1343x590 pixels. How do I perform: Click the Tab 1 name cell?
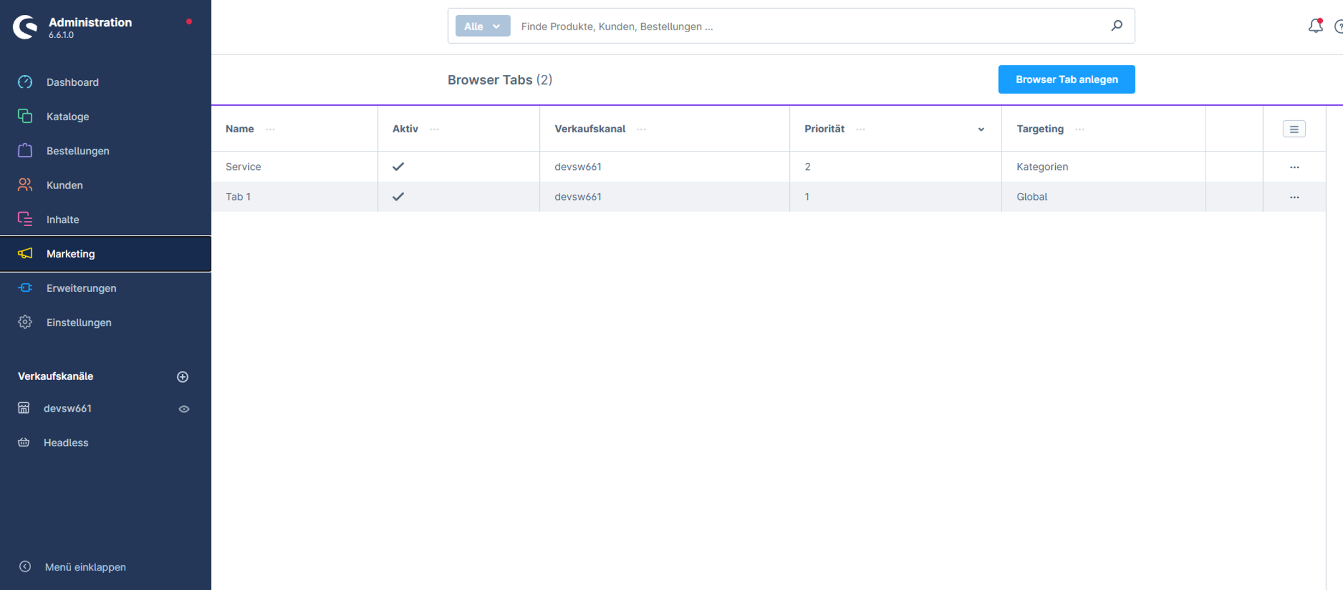tap(294, 197)
